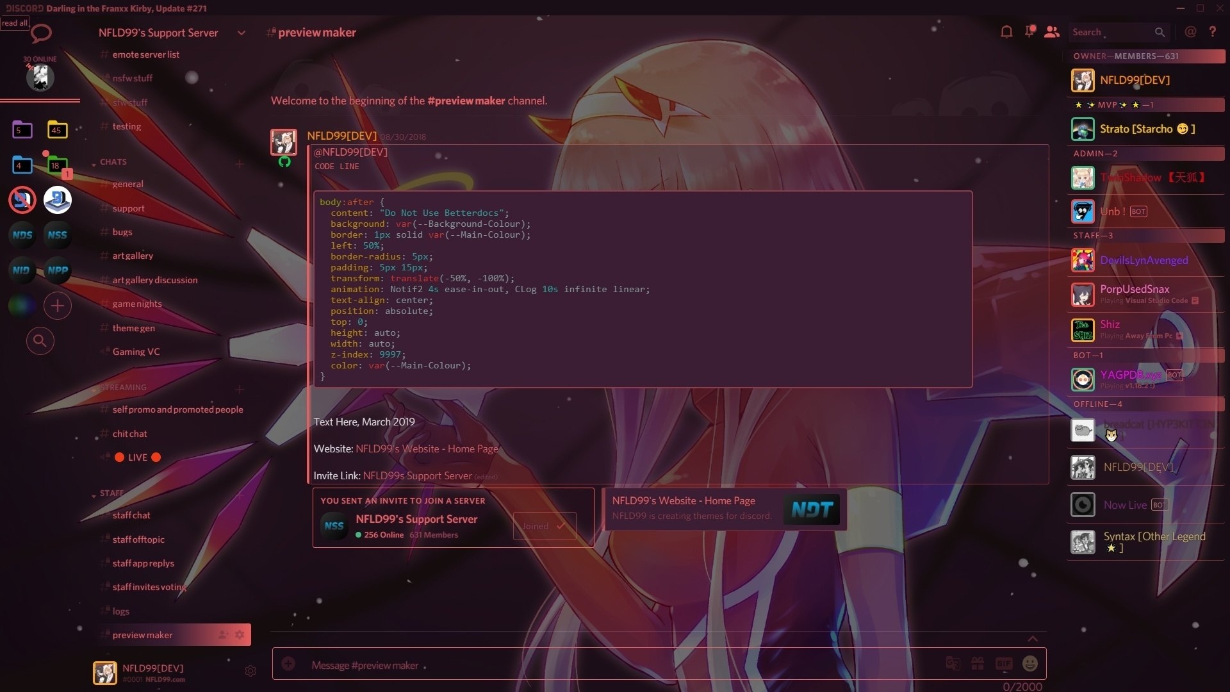Open server discovery magnifier icon
Viewport: 1230px width, 692px height.
(x=40, y=341)
